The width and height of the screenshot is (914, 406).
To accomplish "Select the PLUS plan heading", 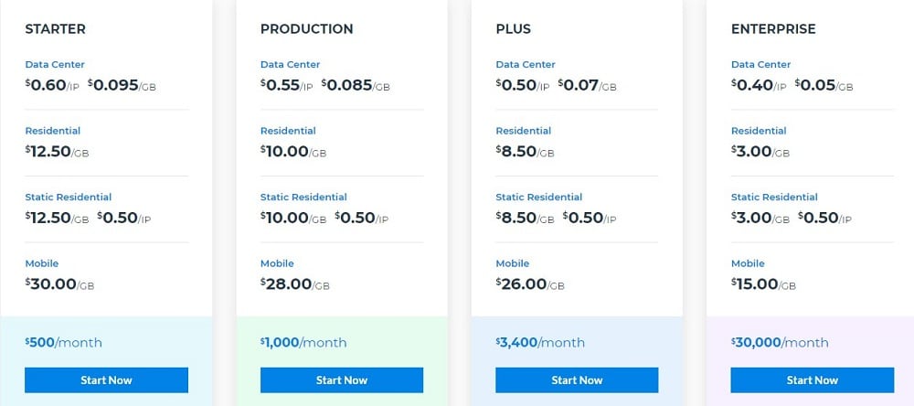I will 514,29.
